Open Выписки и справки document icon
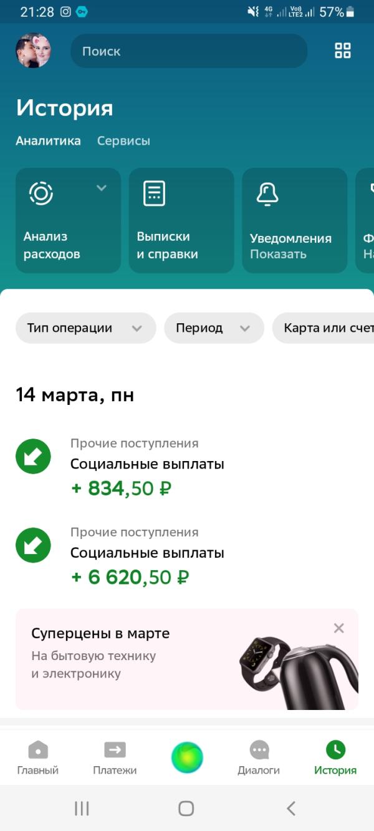Image resolution: width=374 pixels, height=831 pixels. tap(155, 193)
